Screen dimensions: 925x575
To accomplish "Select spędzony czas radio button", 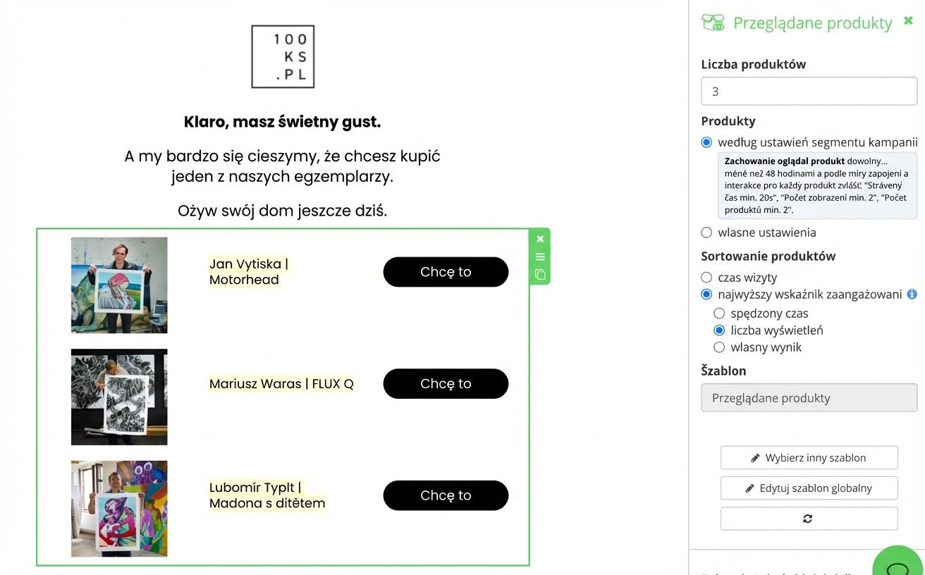I will 719,314.
